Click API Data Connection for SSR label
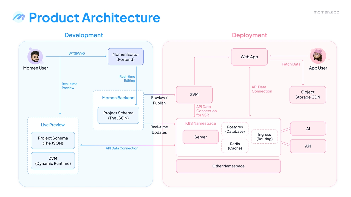This screenshot has height=197, width=351. pyautogui.click(x=206, y=111)
